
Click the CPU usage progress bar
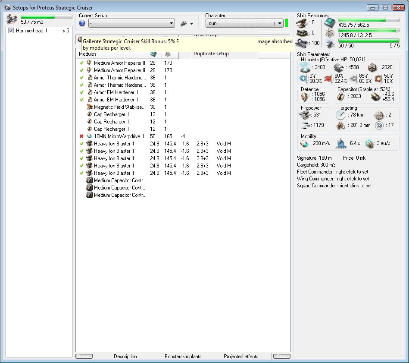[369, 20]
